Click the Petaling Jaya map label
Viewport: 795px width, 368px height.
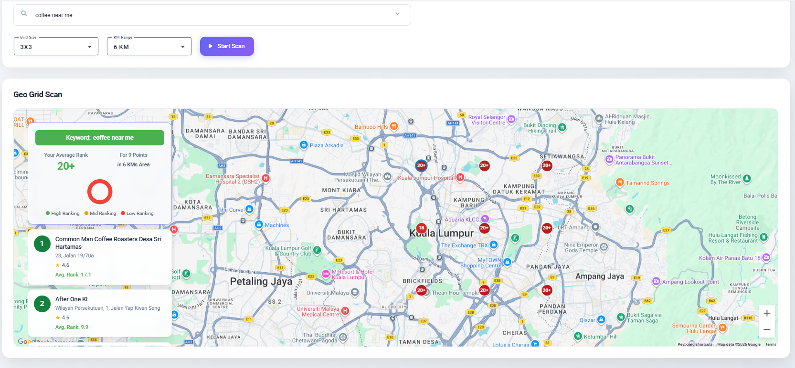261,281
